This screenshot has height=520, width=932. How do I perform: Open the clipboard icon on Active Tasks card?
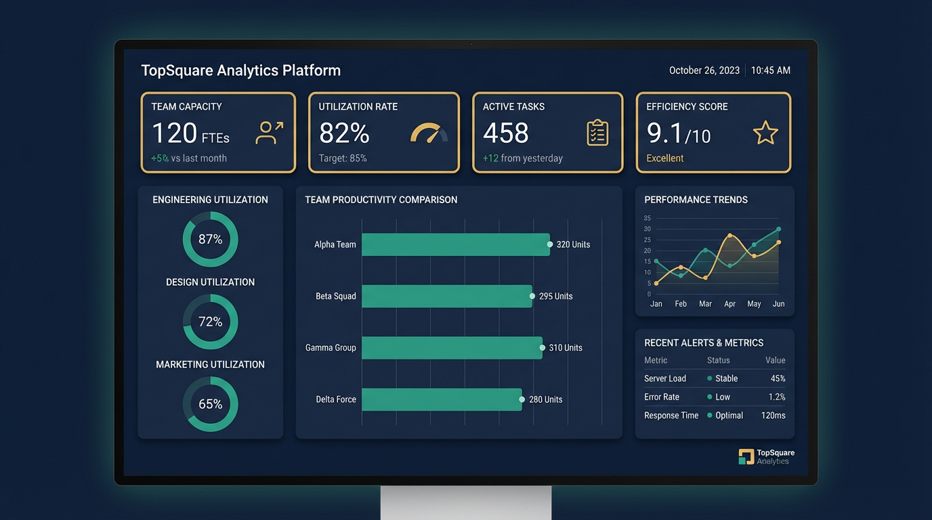tap(597, 132)
